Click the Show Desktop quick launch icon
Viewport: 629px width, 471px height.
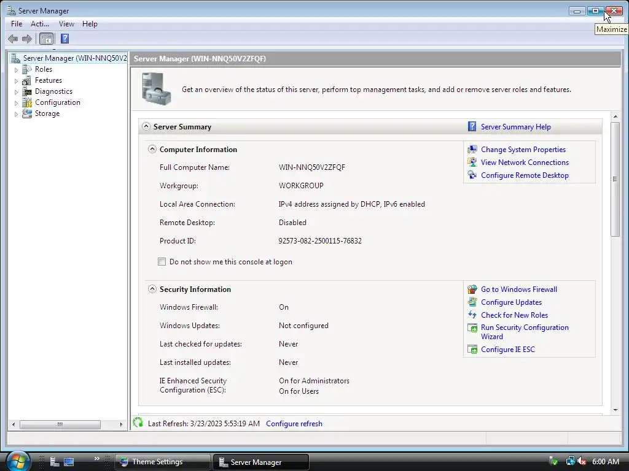(69, 462)
